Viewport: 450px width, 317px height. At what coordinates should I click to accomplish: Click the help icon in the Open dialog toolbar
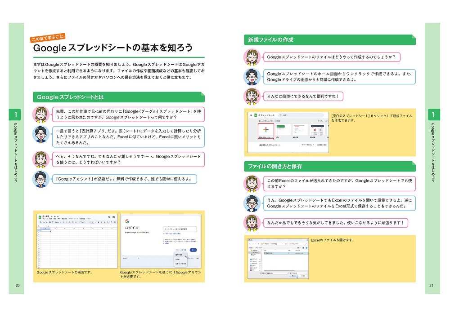point(306,248)
